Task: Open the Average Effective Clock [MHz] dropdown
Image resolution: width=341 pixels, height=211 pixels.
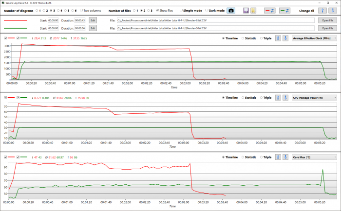Action: [314, 38]
